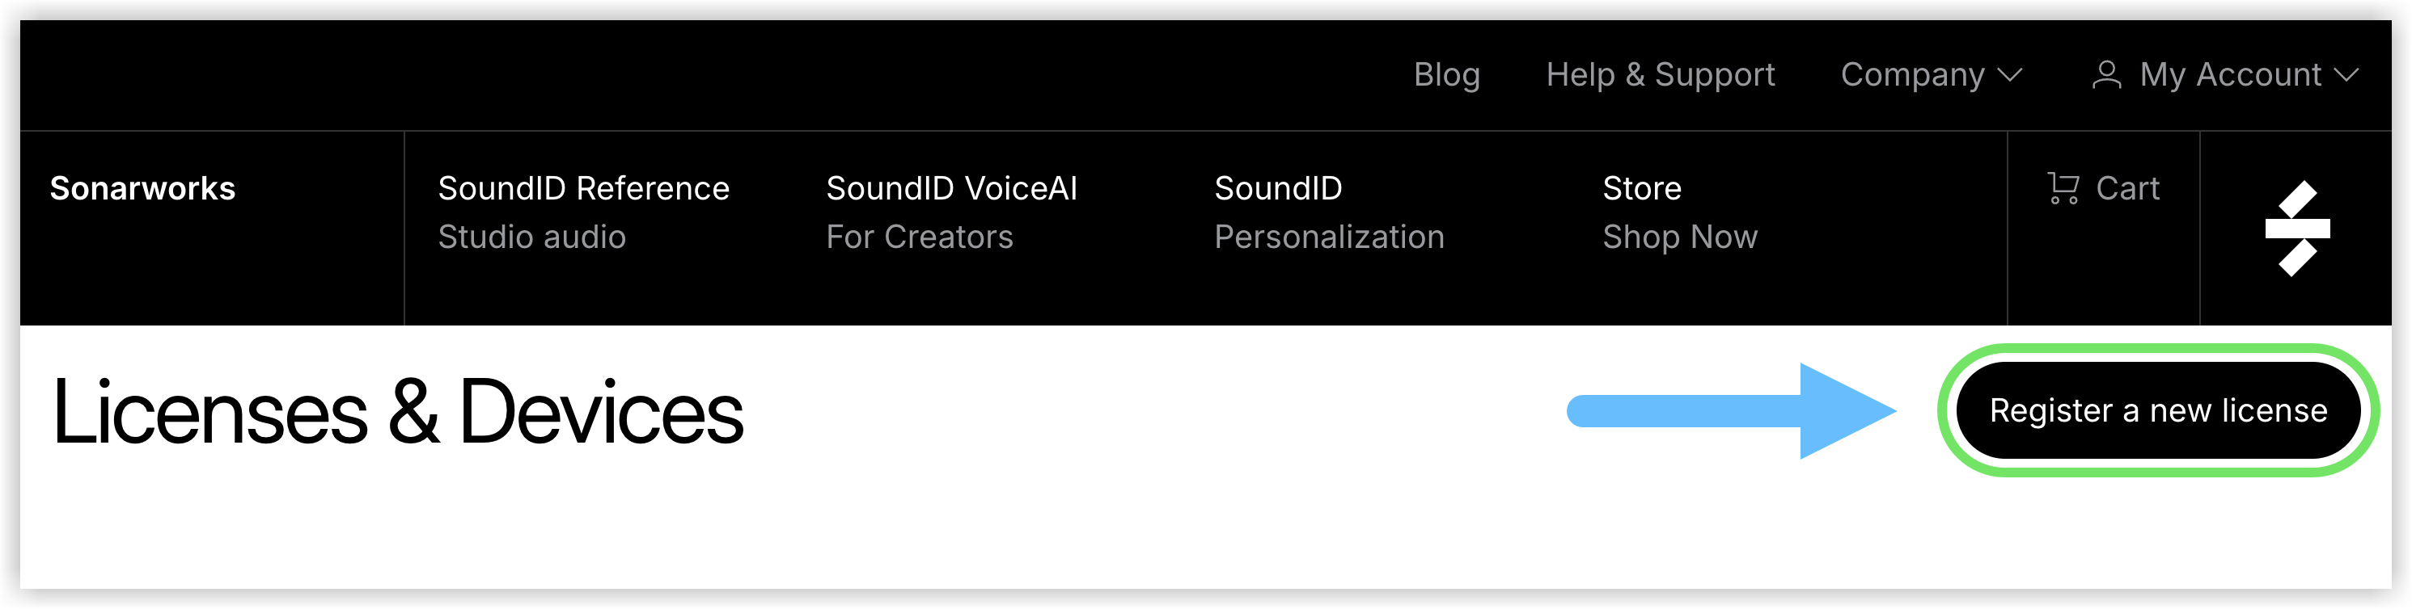
Task: Open the Blog link
Action: [1447, 75]
